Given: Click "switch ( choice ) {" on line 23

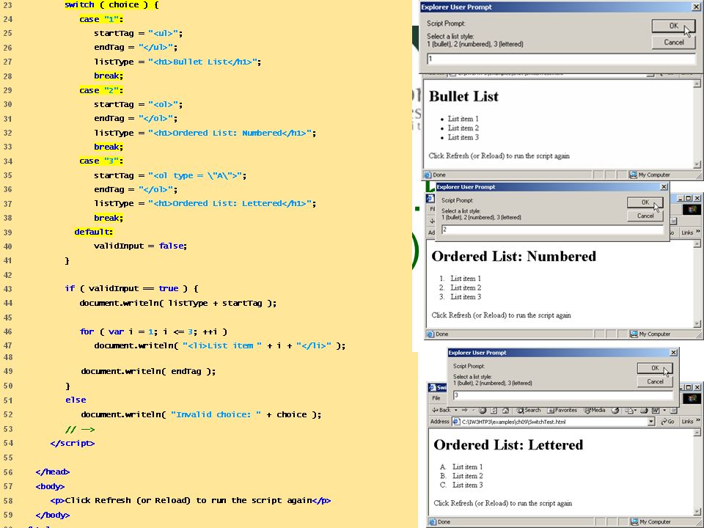Looking at the screenshot, I should (111, 5).
